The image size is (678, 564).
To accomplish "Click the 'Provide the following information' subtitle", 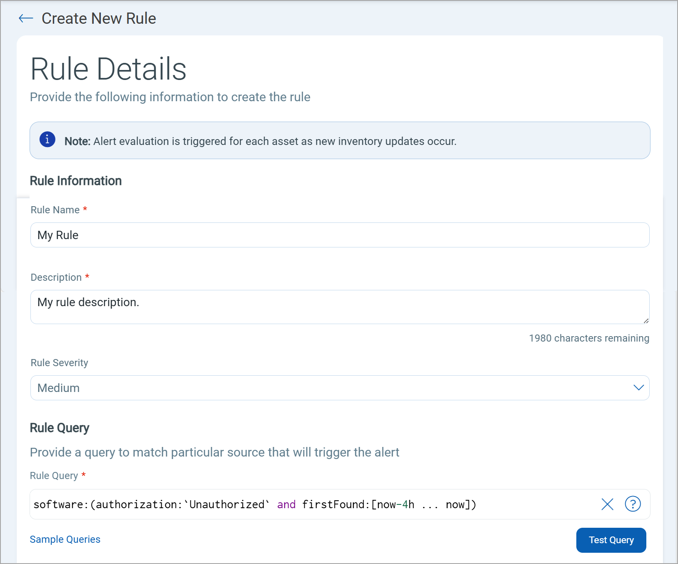I will tap(170, 97).
